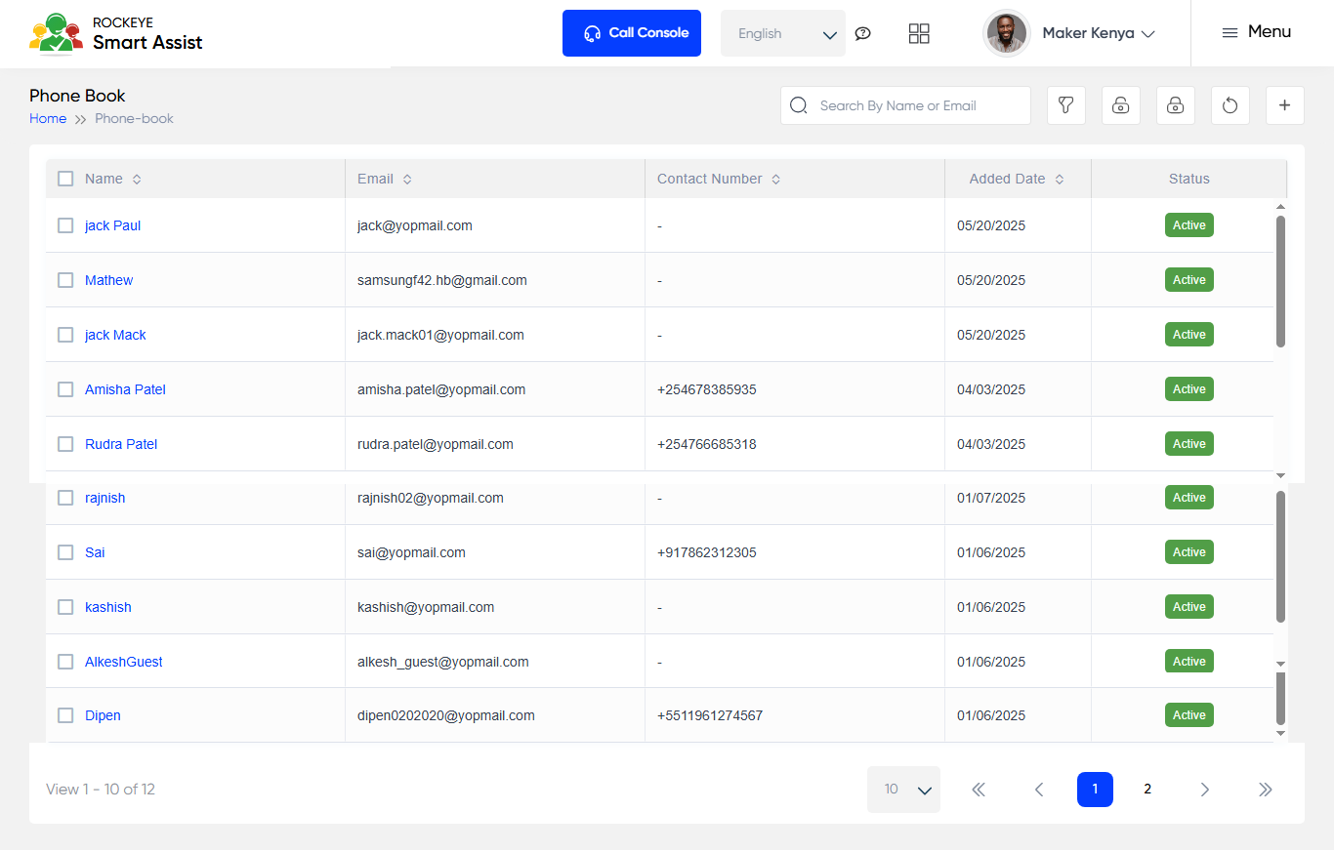The height and width of the screenshot is (852, 1334).
Task: Click Active status badge for jack Paul
Action: click(x=1189, y=225)
